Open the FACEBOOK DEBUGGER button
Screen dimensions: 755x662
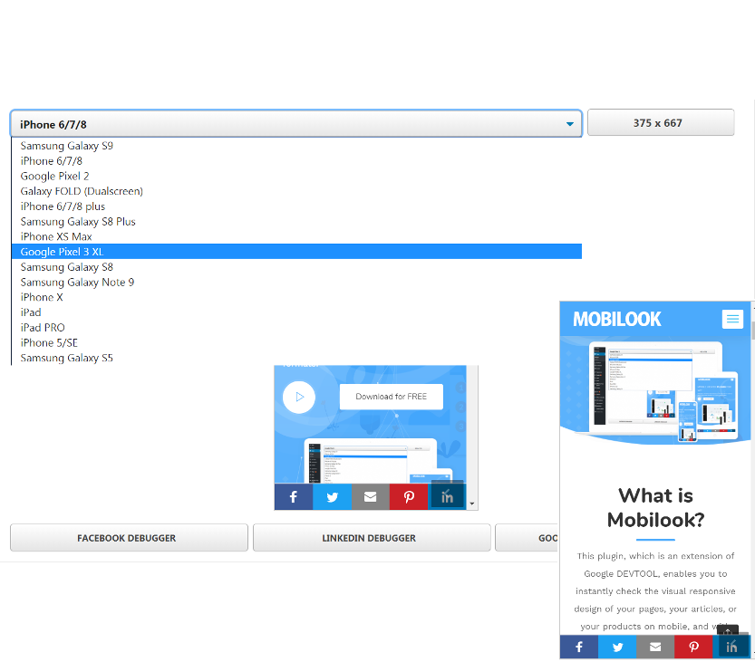tap(129, 538)
